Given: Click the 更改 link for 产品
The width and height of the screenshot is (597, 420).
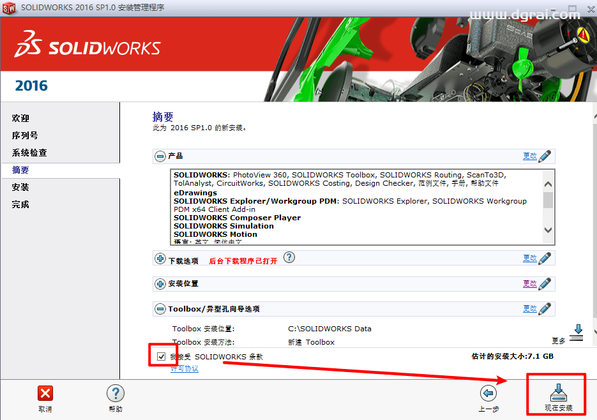Looking at the screenshot, I should point(529,156).
